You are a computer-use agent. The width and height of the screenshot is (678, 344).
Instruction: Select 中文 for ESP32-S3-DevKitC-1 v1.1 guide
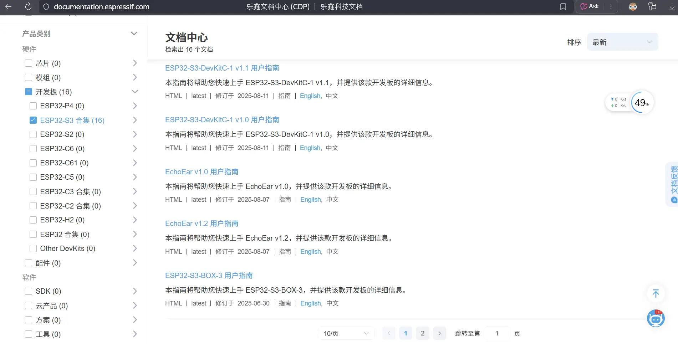(x=332, y=96)
